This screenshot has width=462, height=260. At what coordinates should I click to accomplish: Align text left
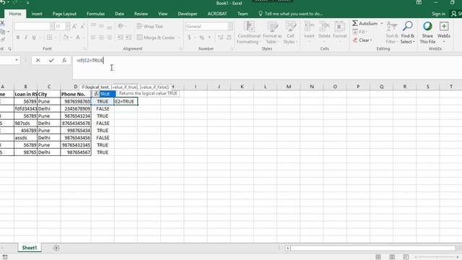tap(93, 38)
